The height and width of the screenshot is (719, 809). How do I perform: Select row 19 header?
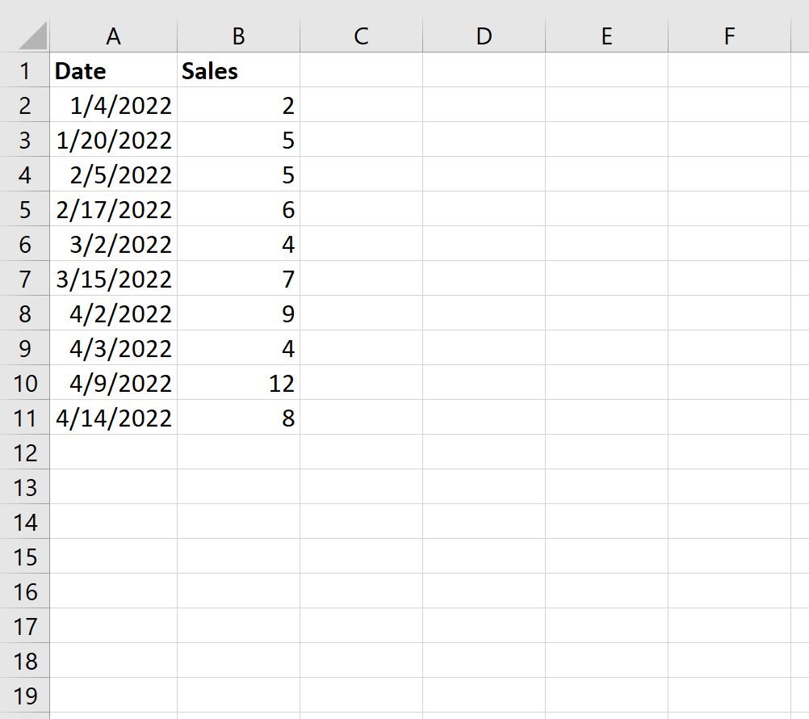pyautogui.click(x=25, y=696)
